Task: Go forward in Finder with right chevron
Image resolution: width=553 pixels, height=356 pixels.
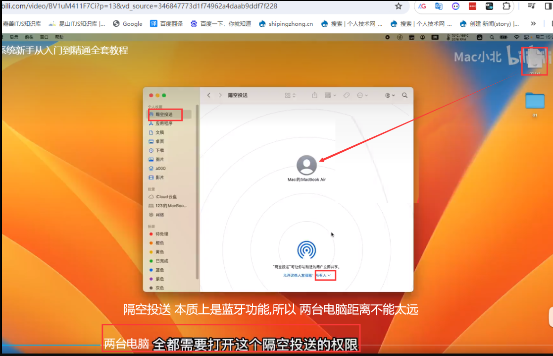Action: tap(220, 95)
